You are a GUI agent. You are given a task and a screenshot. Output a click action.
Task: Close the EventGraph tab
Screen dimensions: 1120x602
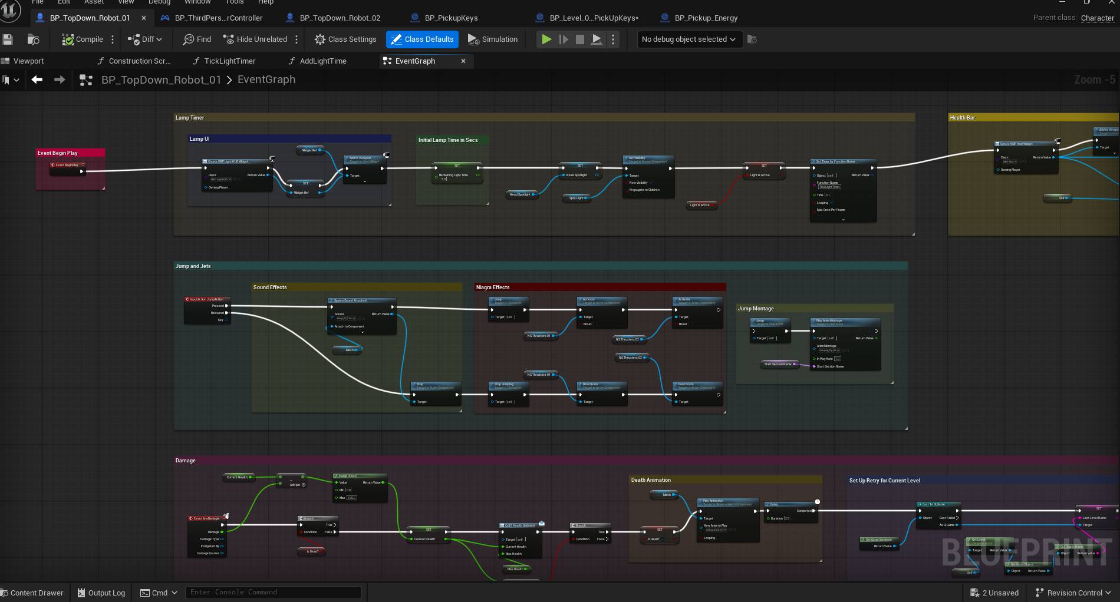click(463, 61)
